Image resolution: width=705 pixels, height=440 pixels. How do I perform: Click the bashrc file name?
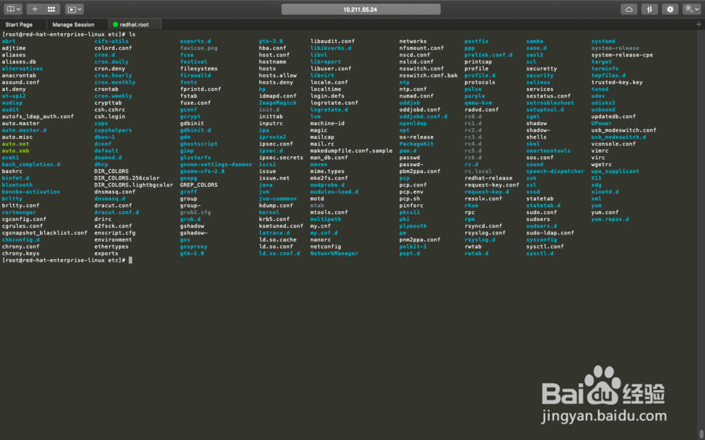(12, 171)
